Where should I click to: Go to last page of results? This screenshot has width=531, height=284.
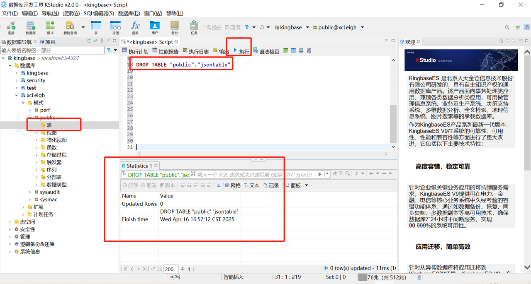tap(145, 269)
